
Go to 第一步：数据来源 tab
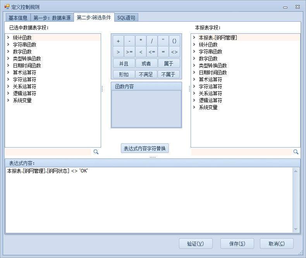[52, 18]
